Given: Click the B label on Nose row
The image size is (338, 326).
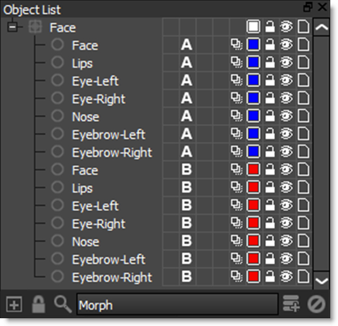Looking at the screenshot, I should [x=187, y=241].
